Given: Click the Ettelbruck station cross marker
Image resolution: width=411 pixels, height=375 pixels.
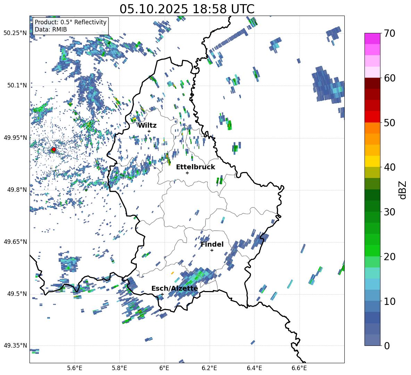Looking at the screenshot, I should [187, 173].
